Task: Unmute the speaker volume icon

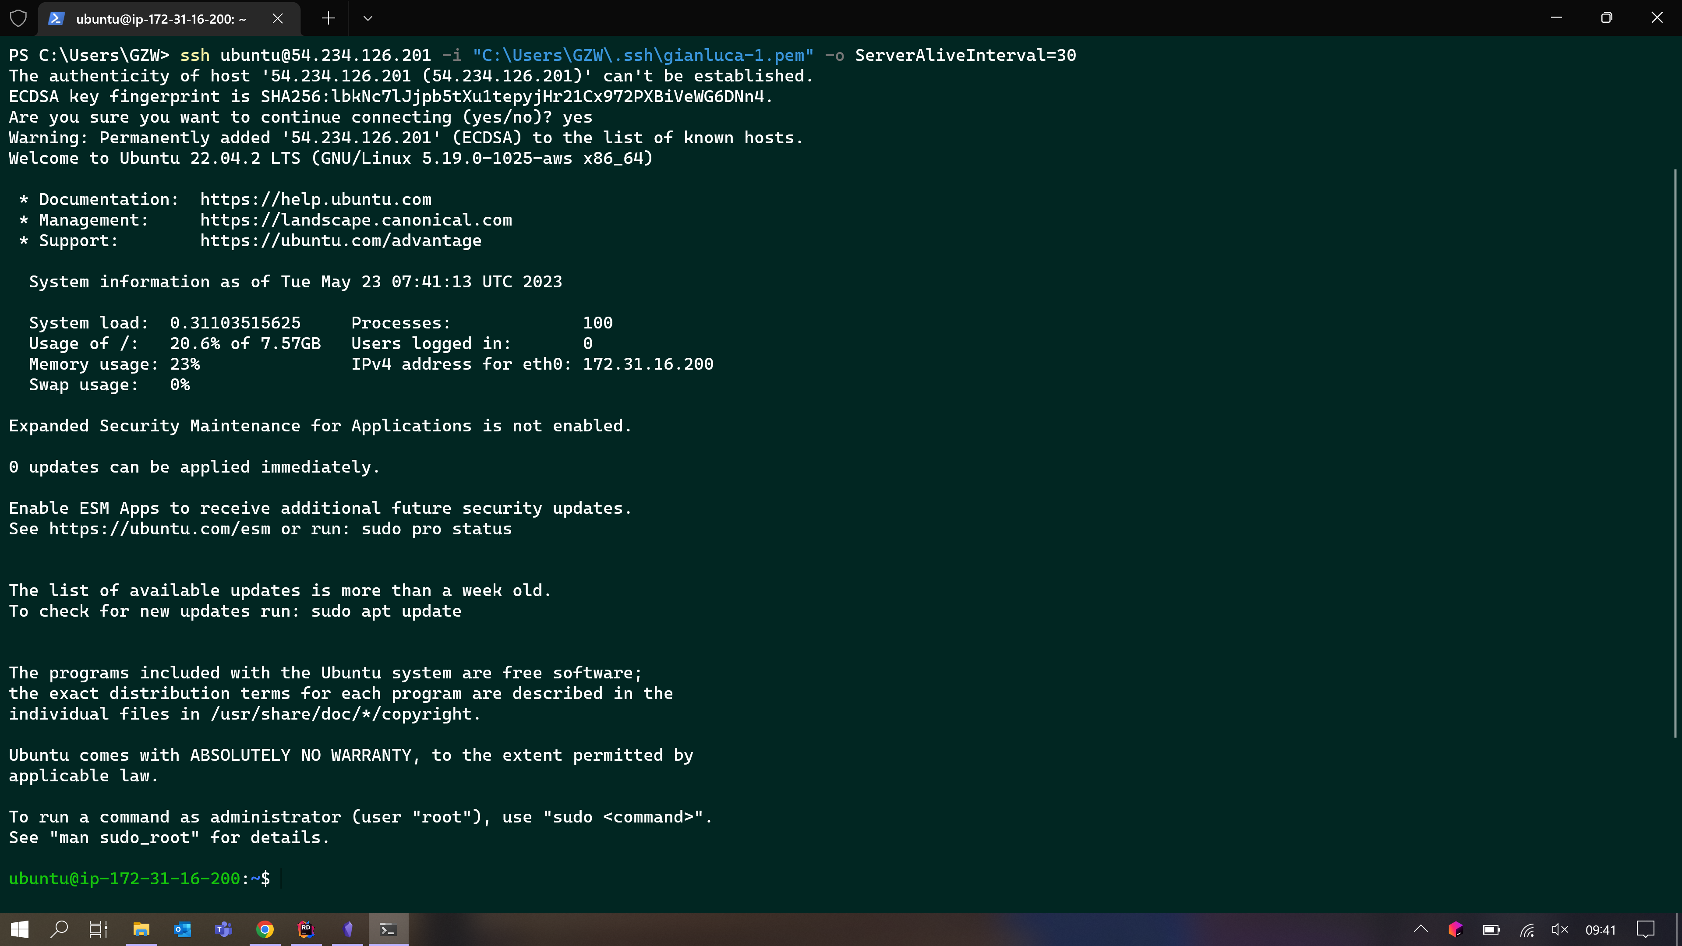Action: pos(1560,929)
